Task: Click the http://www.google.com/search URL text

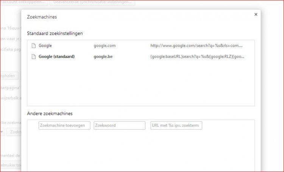Action: (196, 46)
